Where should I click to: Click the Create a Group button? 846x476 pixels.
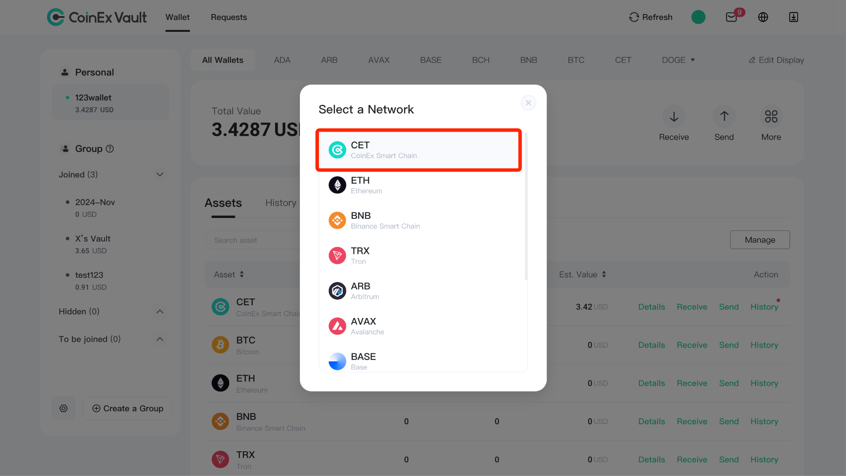pos(128,408)
